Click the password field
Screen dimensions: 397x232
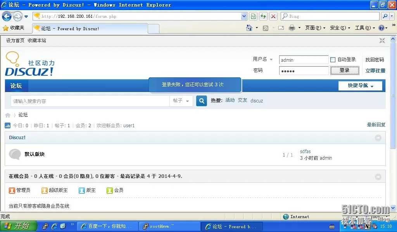304,71
